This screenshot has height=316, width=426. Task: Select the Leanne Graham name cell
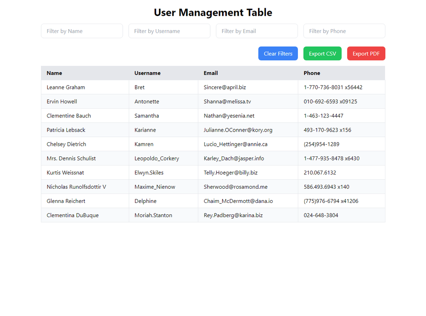point(66,87)
